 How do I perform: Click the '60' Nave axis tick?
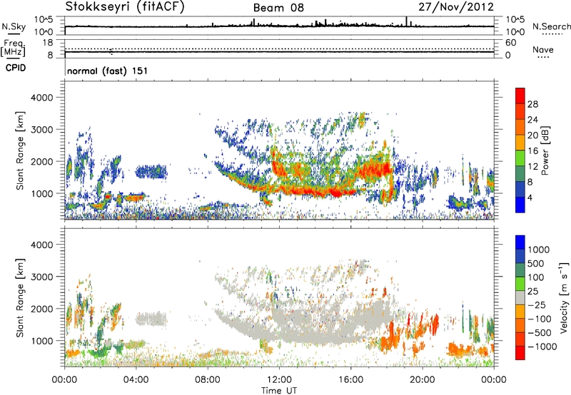[510, 43]
